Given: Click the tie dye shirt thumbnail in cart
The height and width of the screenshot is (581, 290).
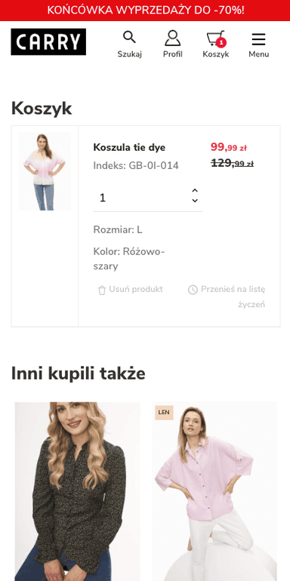Looking at the screenshot, I should pos(45,171).
